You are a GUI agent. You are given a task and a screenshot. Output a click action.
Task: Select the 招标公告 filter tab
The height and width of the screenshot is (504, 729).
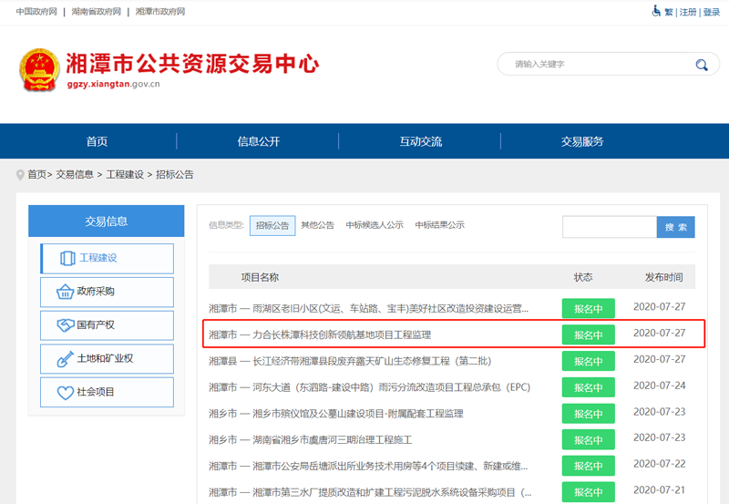click(x=272, y=225)
